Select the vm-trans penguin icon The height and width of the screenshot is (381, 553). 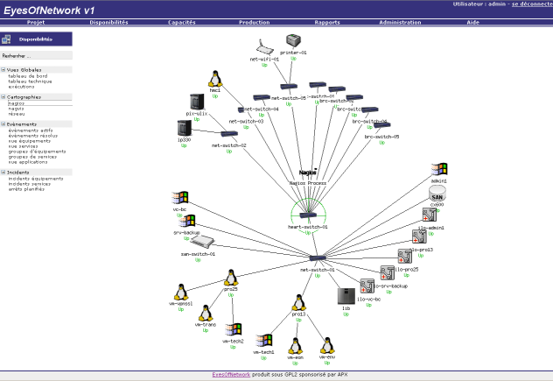206,313
